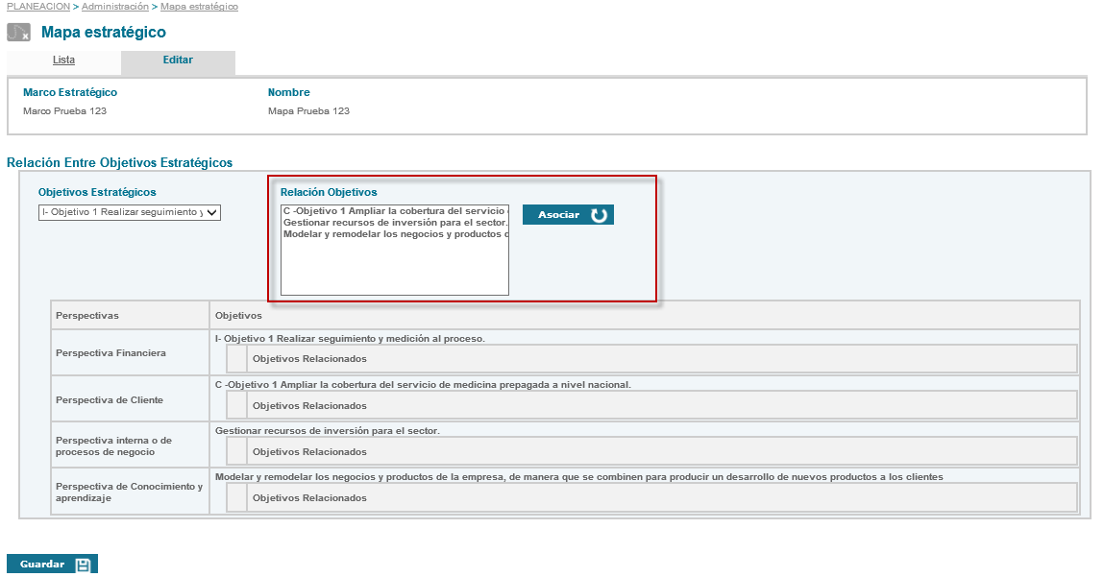Save changes with the Guardar button
Viewport: 1104px width, 577px height.
pos(52,565)
